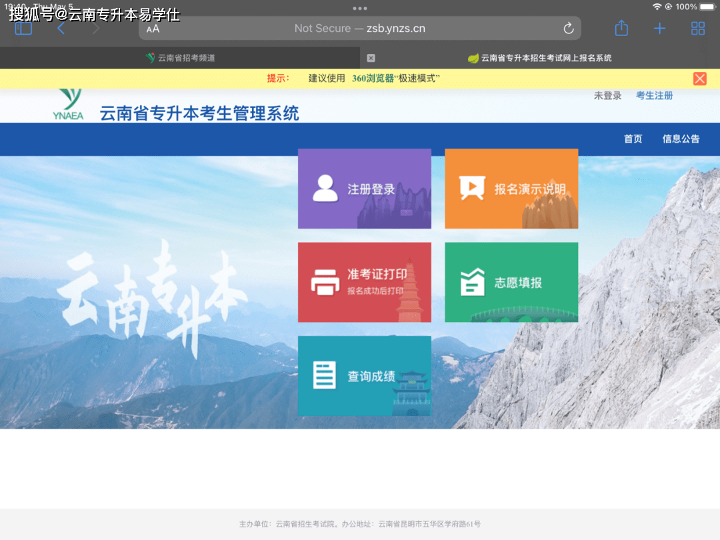Tap the three-dot multitasking indicator
The height and width of the screenshot is (540, 720).
[360, 8]
